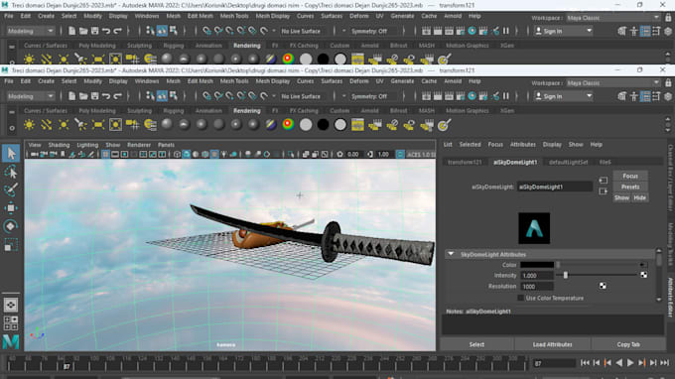Image resolution: width=675 pixels, height=379 pixels.
Task: Click the Render current frame clapper icon in the front window
Action: point(438,96)
